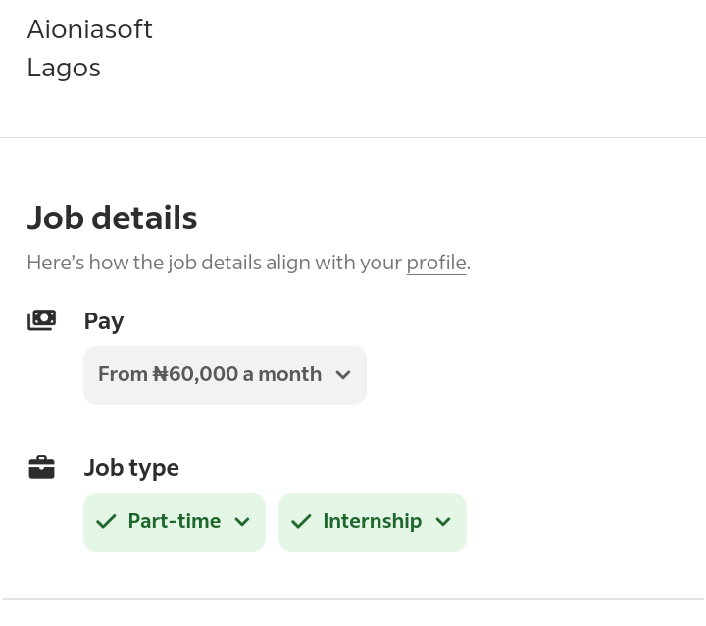Expand the chevron on the Pay chip
The width and height of the screenshot is (706, 626).
(x=343, y=374)
